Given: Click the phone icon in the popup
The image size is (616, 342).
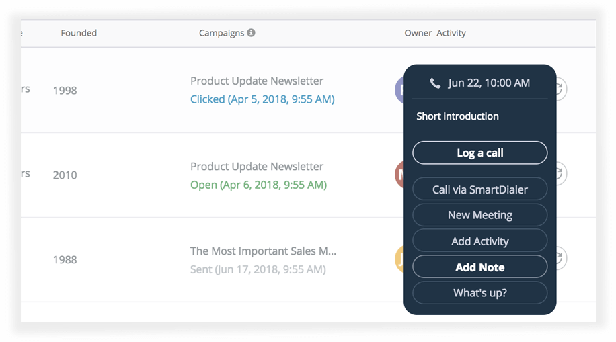Looking at the screenshot, I should point(436,83).
